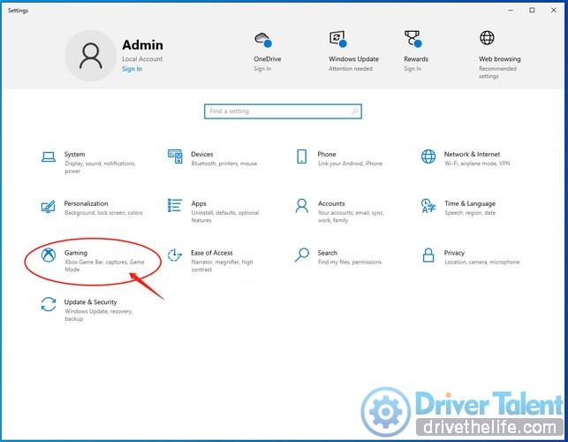Open the Devices keyboard icon
The width and height of the screenshot is (568, 442).
pos(175,156)
